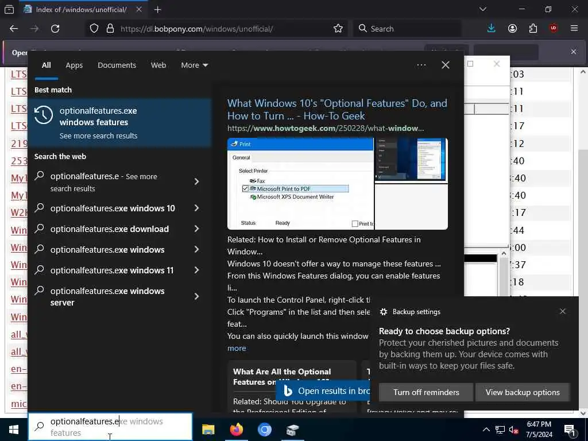The width and height of the screenshot is (588, 441).
Task: Click the 'more' link under result text
Action: click(x=237, y=349)
